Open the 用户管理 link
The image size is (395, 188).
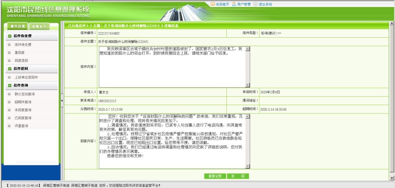(x=244, y=4)
